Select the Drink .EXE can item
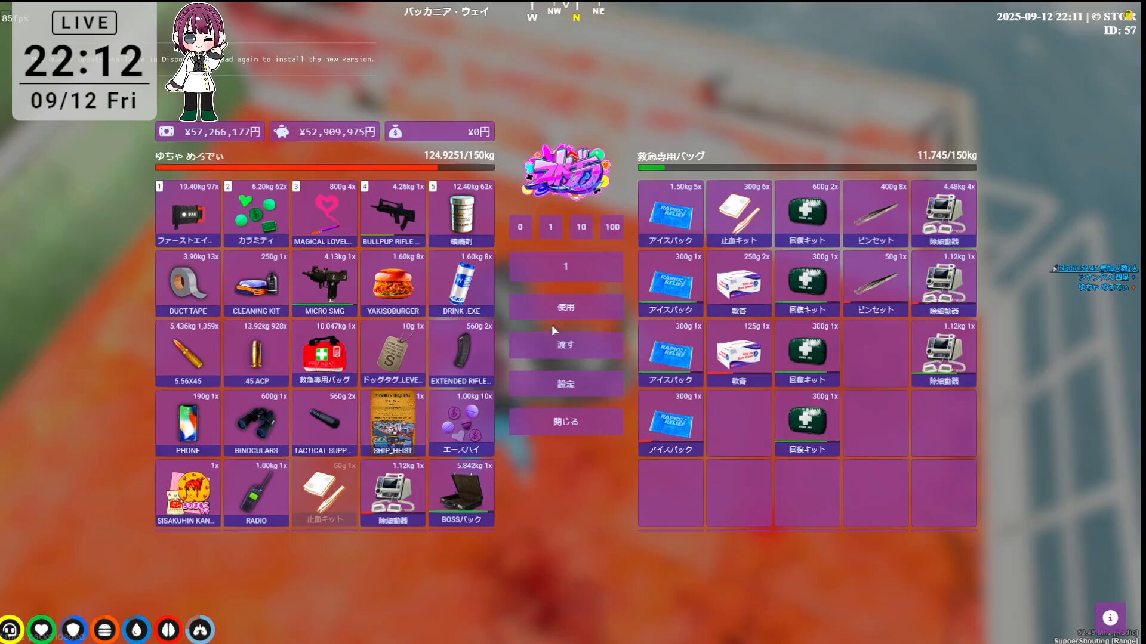The image size is (1146, 644). (x=461, y=283)
